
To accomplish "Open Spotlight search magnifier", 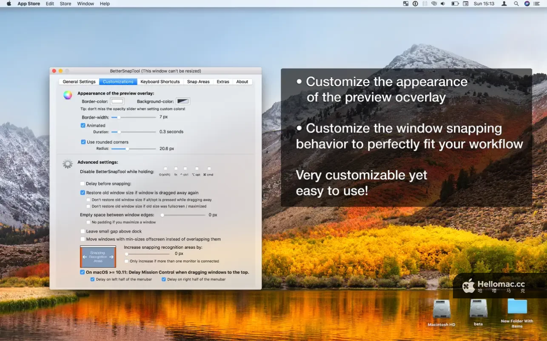I will click(516, 3).
